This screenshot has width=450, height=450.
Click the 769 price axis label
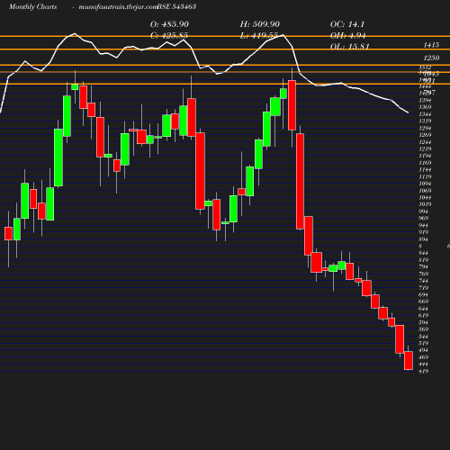point(423,274)
